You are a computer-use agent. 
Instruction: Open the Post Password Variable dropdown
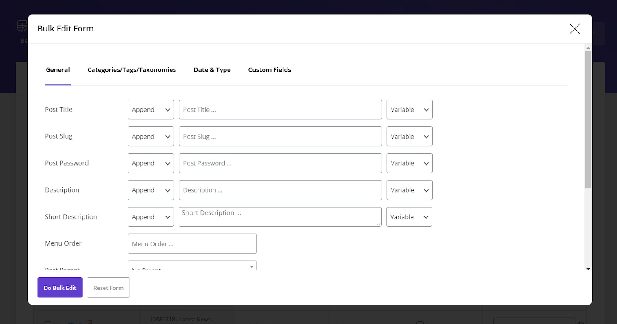pyautogui.click(x=409, y=163)
